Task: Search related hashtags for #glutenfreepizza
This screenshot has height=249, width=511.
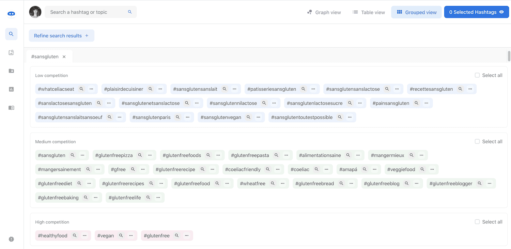Action: (x=140, y=155)
